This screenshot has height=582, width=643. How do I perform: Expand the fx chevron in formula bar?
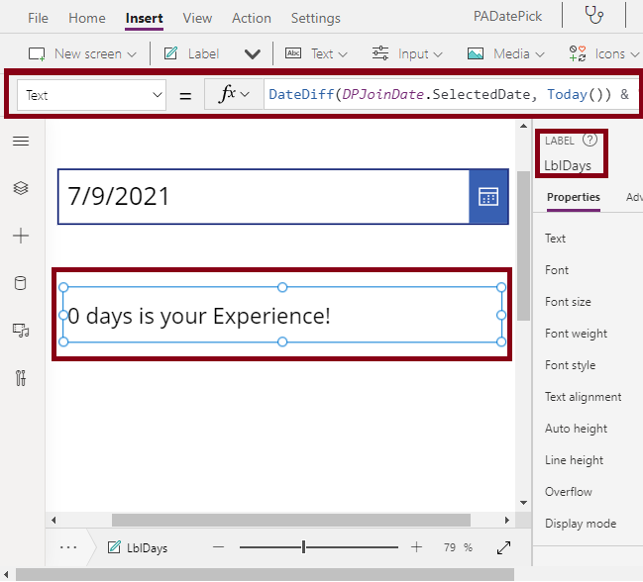(x=245, y=95)
